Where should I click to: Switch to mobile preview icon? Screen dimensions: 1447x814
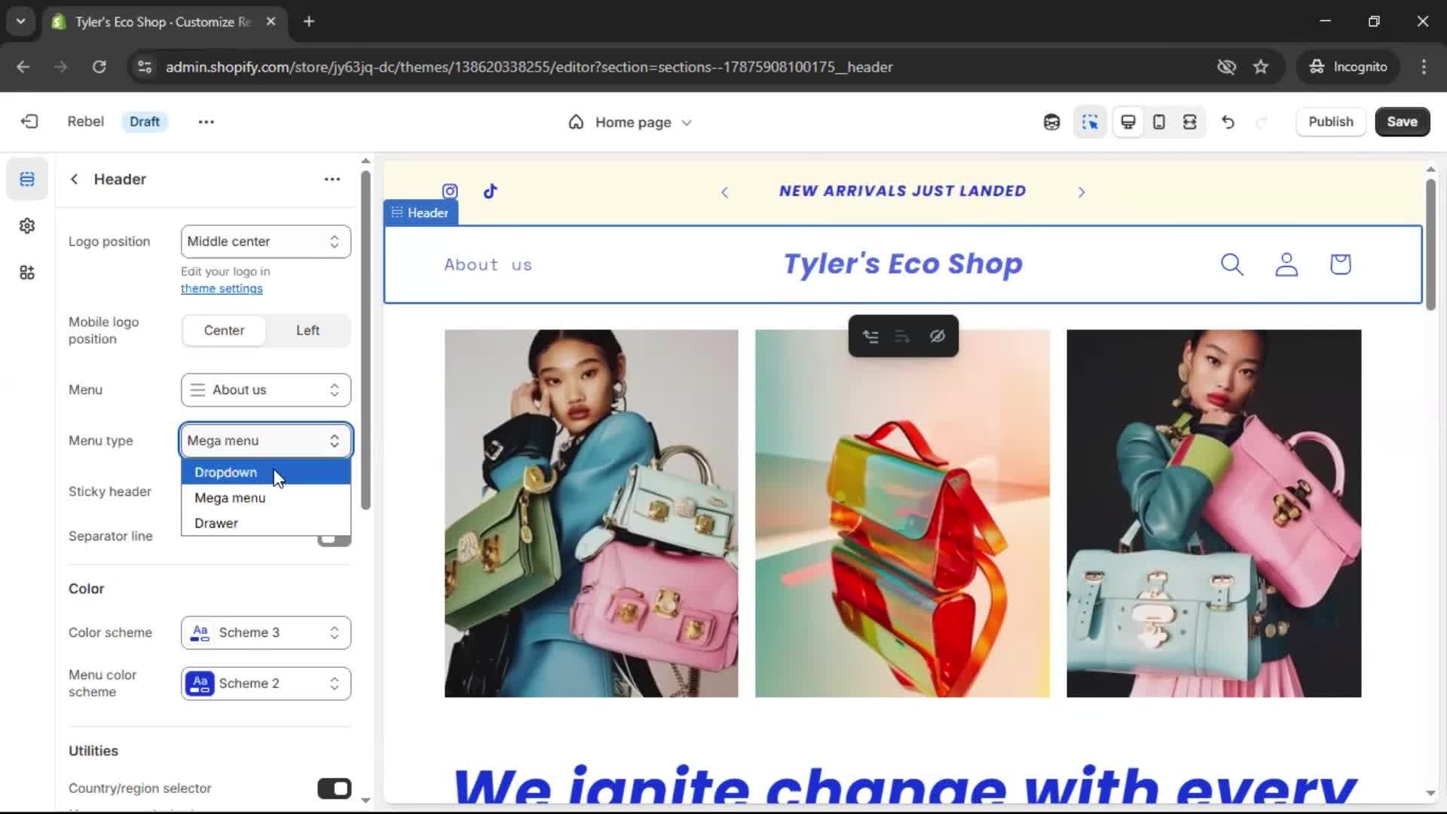1159,122
